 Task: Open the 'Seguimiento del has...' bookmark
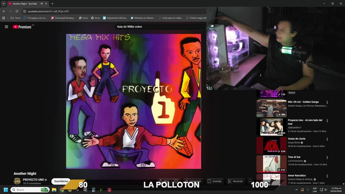tap(115, 18)
